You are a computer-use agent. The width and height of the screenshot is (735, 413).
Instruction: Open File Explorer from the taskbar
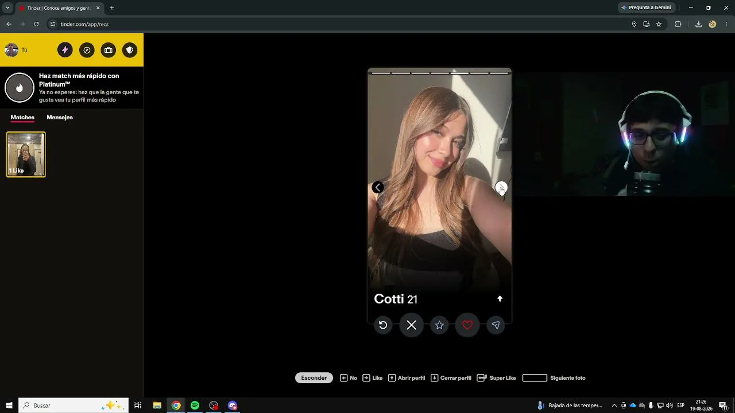[x=157, y=406]
